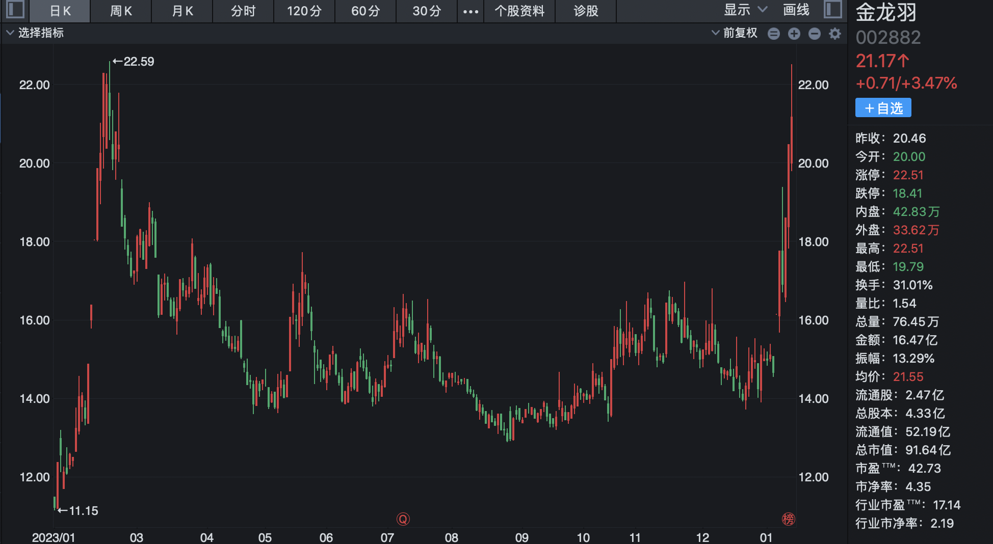Viewport: 993px width, 544px height.
Task: Zoom out chart with minus icon
Action: click(x=815, y=34)
